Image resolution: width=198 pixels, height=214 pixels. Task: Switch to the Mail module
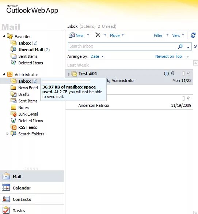(32, 176)
